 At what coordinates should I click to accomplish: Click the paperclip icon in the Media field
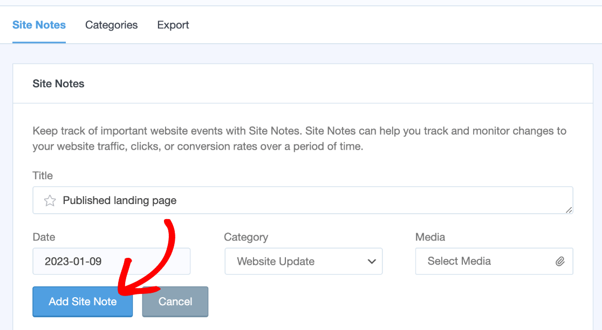[561, 261]
